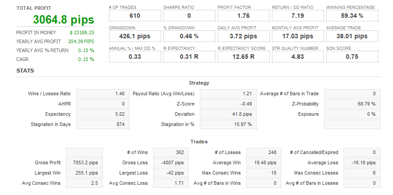Click the SQN Score 0.75 box
This screenshot has width=393, height=195.
pyautogui.click(x=352, y=57)
